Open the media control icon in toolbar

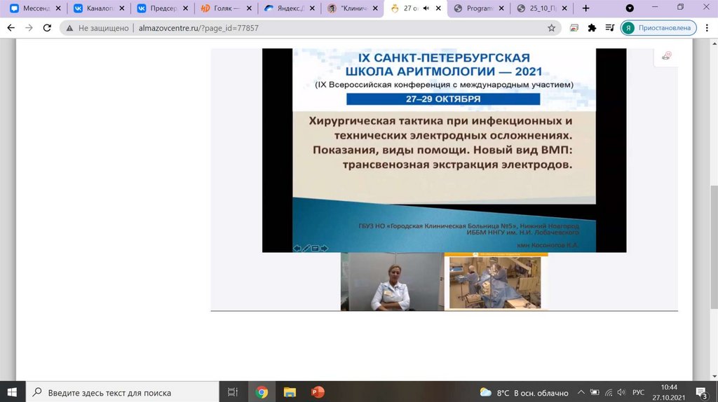(x=609, y=28)
